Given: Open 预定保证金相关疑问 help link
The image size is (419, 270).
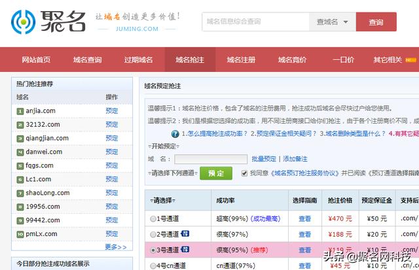Looking at the screenshot, I should pos(283,133).
